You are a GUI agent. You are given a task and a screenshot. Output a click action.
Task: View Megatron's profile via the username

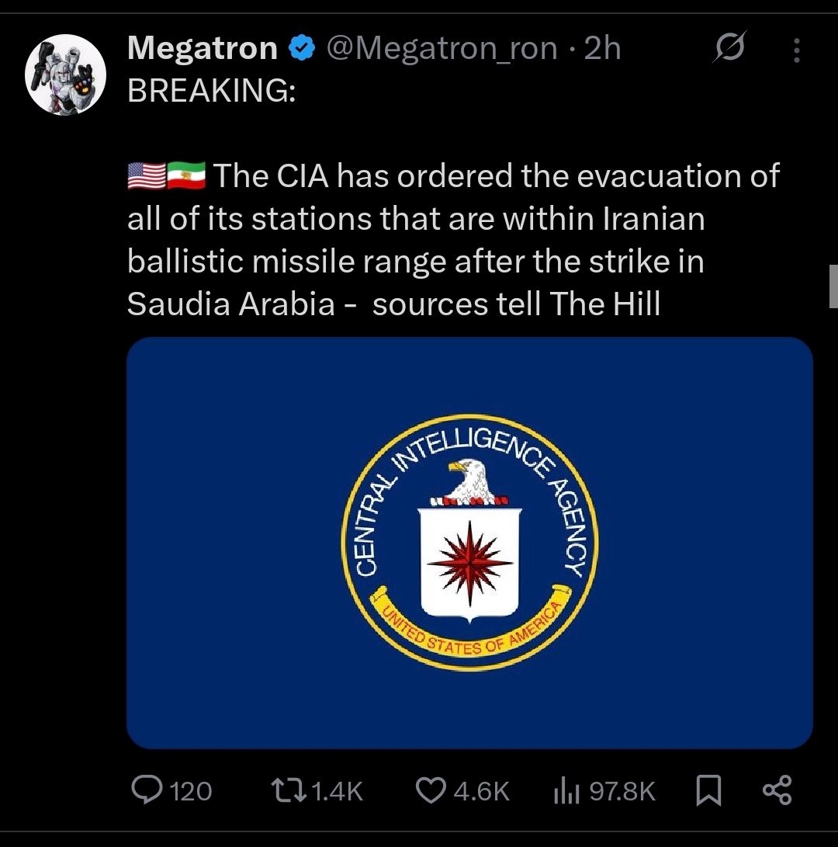point(202,47)
